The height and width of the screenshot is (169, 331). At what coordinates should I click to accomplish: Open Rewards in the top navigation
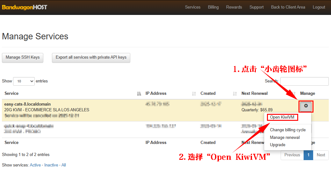click(234, 7)
